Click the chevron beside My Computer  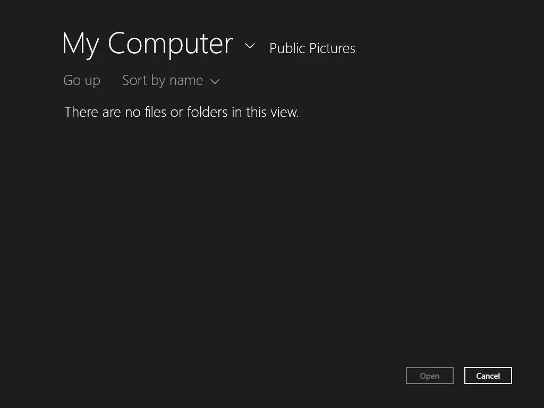tap(250, 46)
